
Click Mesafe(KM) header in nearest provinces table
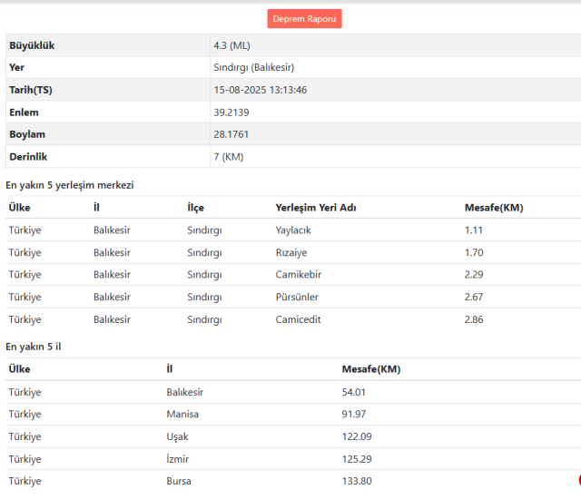(371, 369)
